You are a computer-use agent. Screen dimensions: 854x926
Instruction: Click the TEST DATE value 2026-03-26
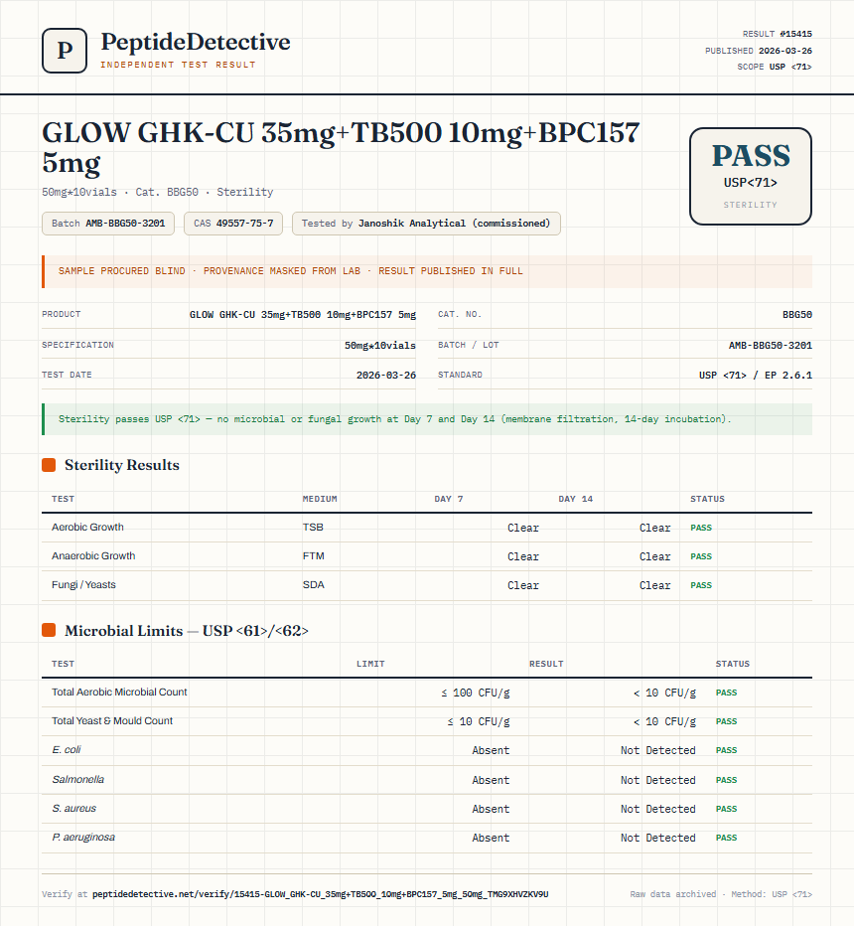point(386,375)
